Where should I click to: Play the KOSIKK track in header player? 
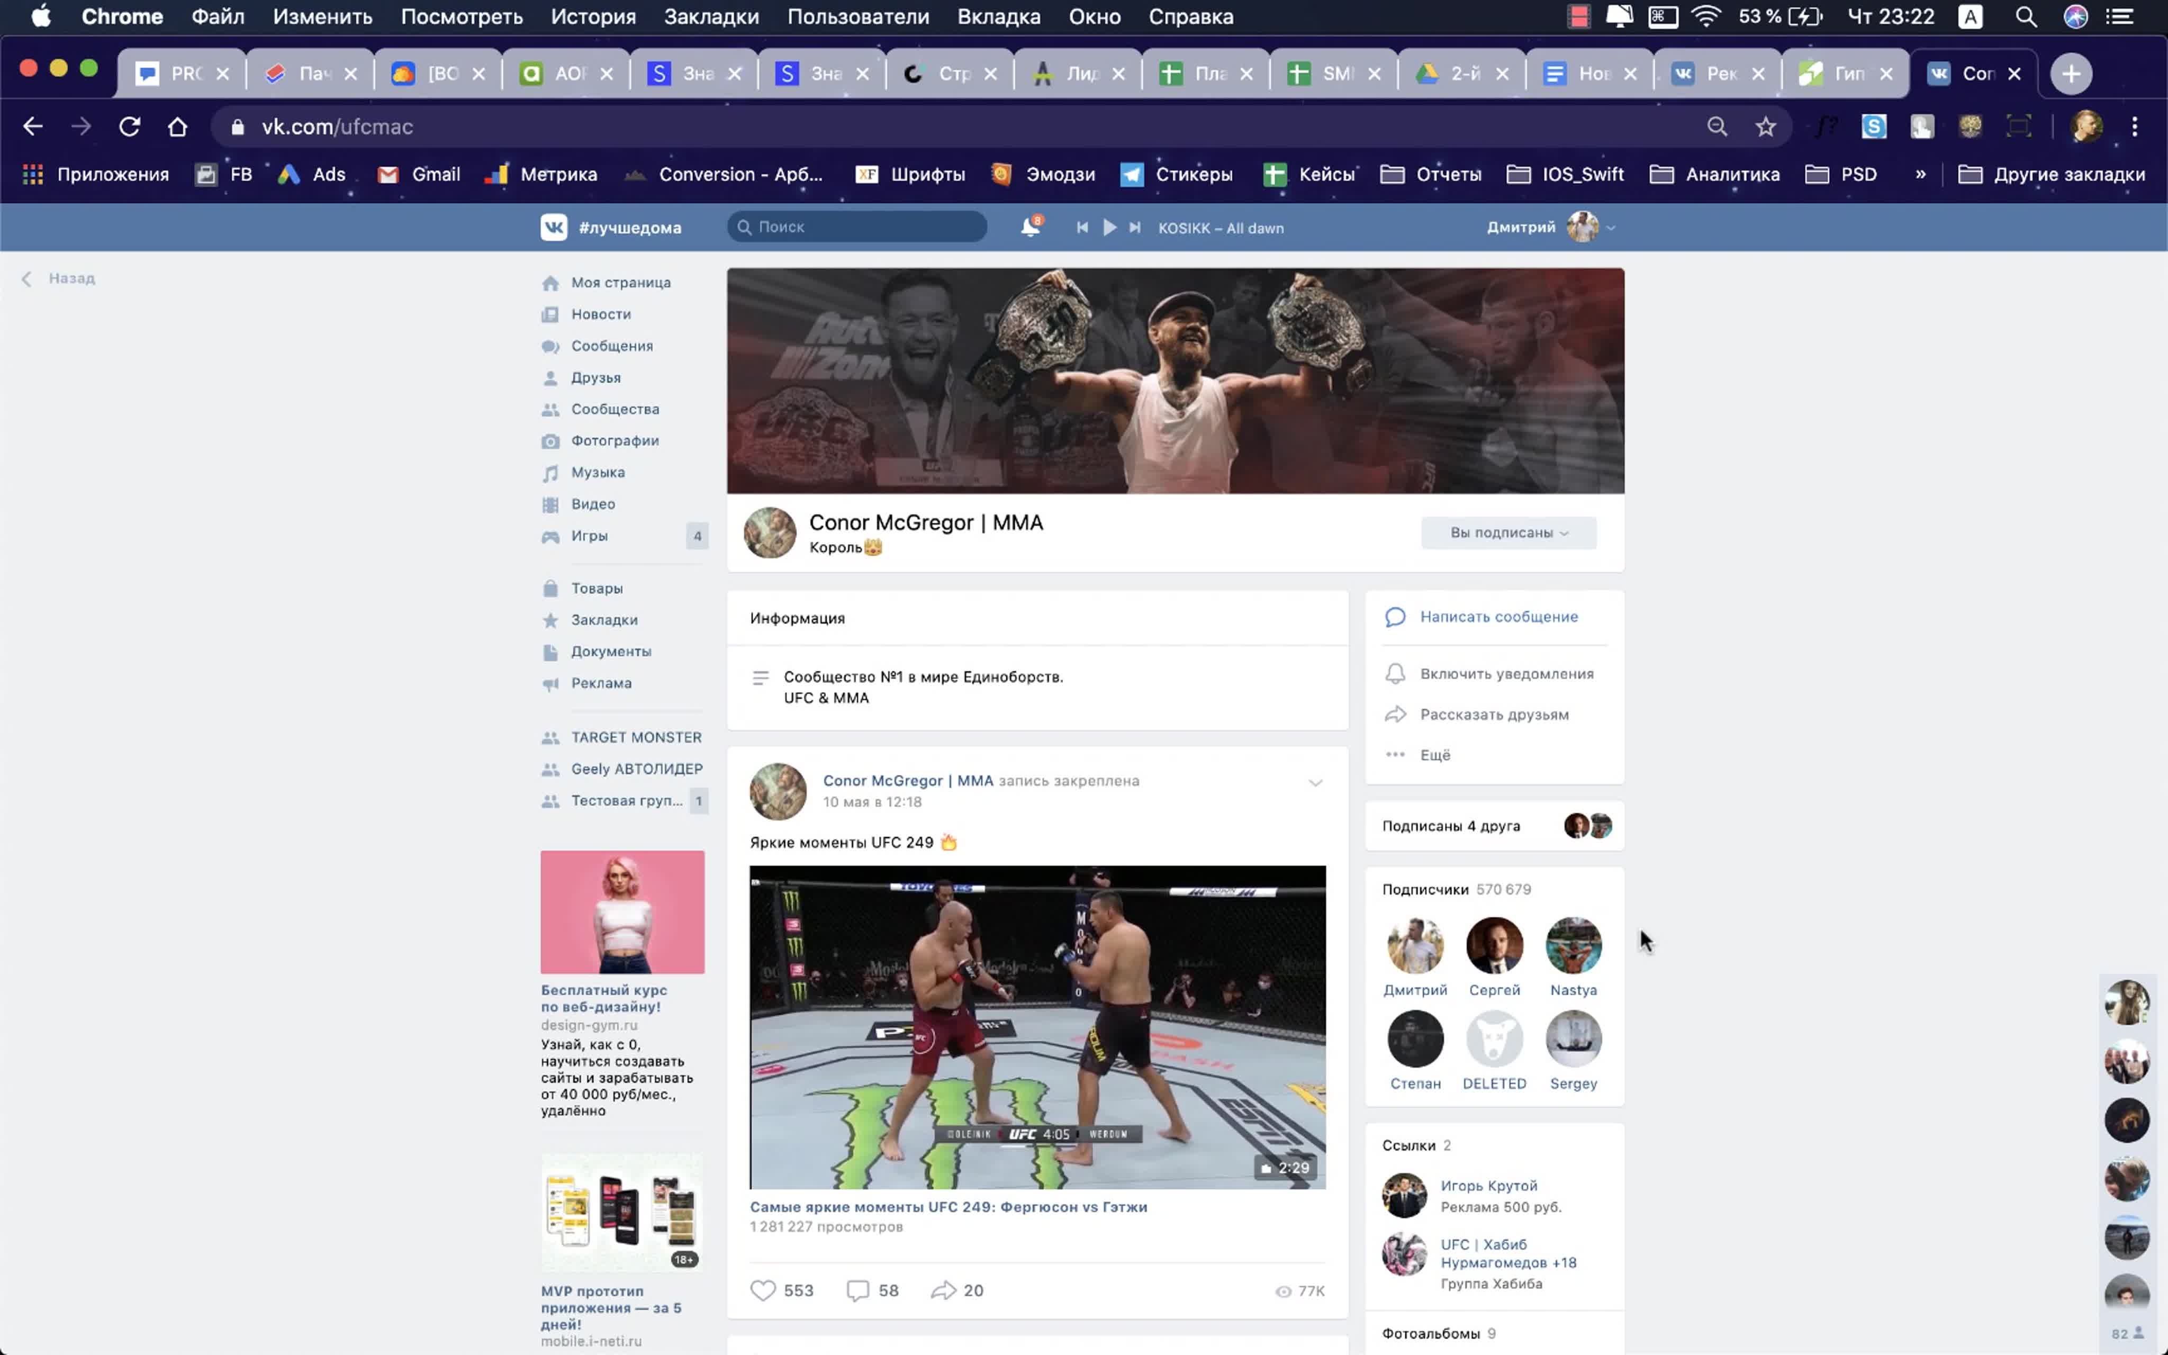pyautogui.click(x=1109, y=228)
